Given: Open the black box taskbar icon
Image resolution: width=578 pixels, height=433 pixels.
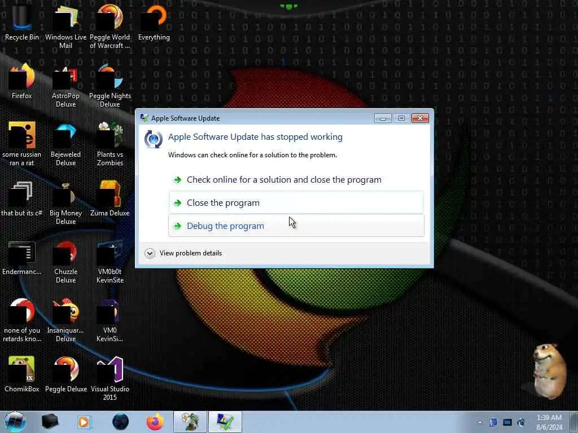Looking at the screenshot, I should coord(50,422).
